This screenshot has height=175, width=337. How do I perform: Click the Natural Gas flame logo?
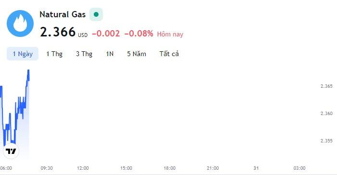[x=20, y=23]
